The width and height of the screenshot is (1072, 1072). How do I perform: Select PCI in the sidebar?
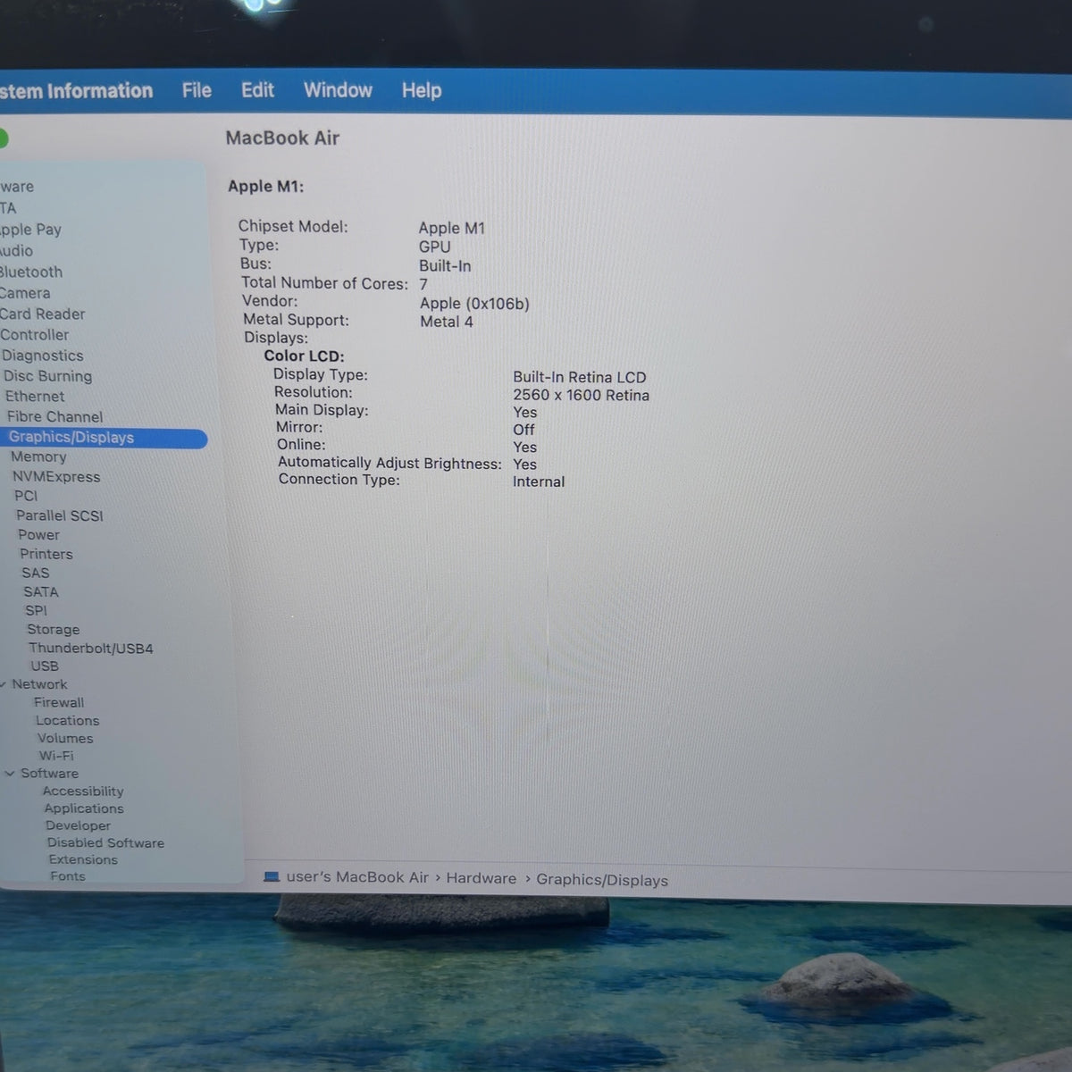point(26,496)
